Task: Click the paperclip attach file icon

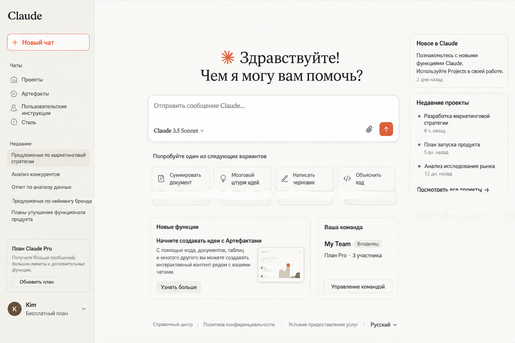Action: [x=369, y=129]
